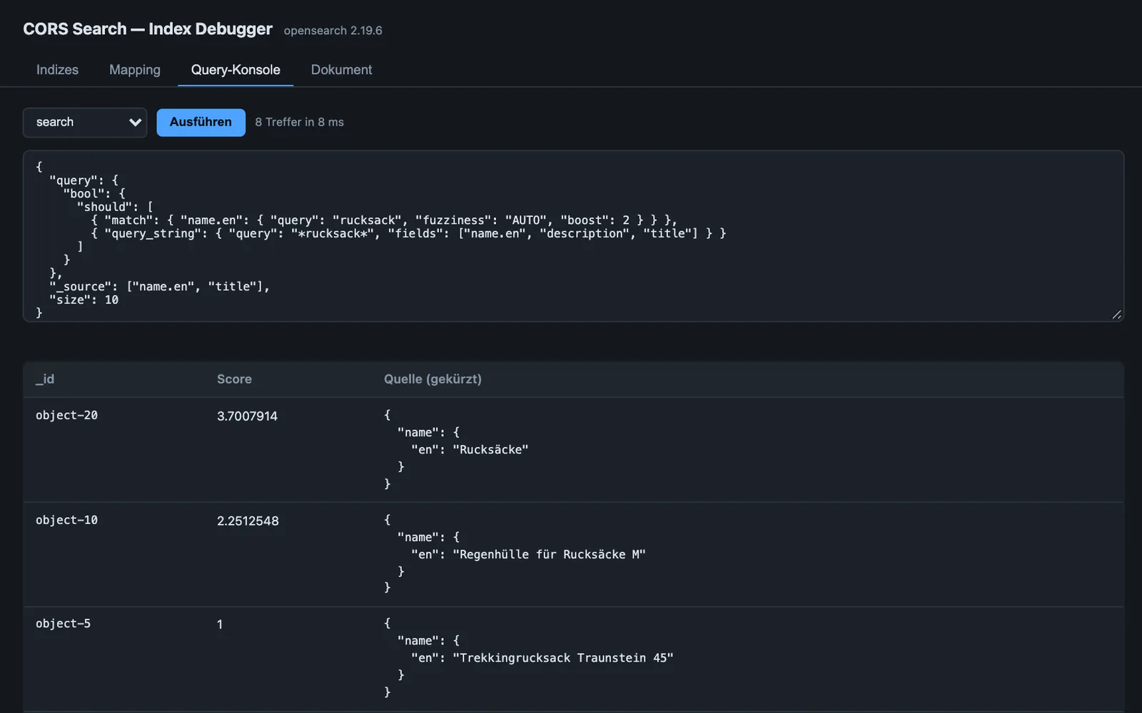Click the Ausführen button
This screenshot has height=713, width=1142.
click(x=201, y=122)
